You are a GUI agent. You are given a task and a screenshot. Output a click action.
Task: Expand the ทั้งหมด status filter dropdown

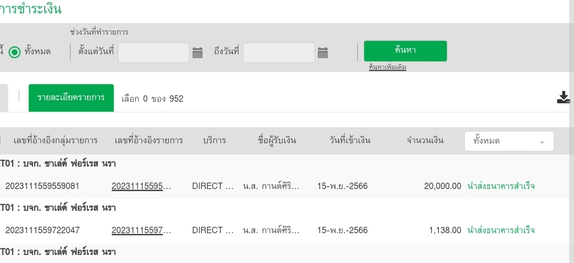coord(509,141)
